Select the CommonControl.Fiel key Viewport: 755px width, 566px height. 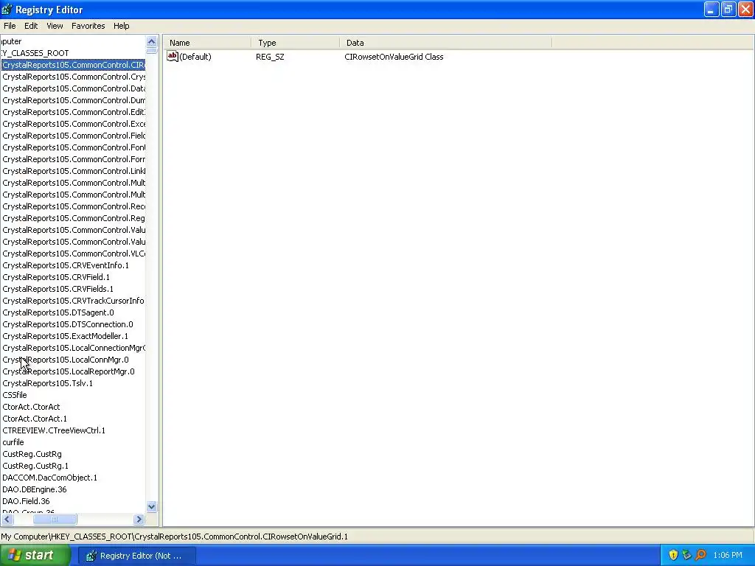(73, 136)
